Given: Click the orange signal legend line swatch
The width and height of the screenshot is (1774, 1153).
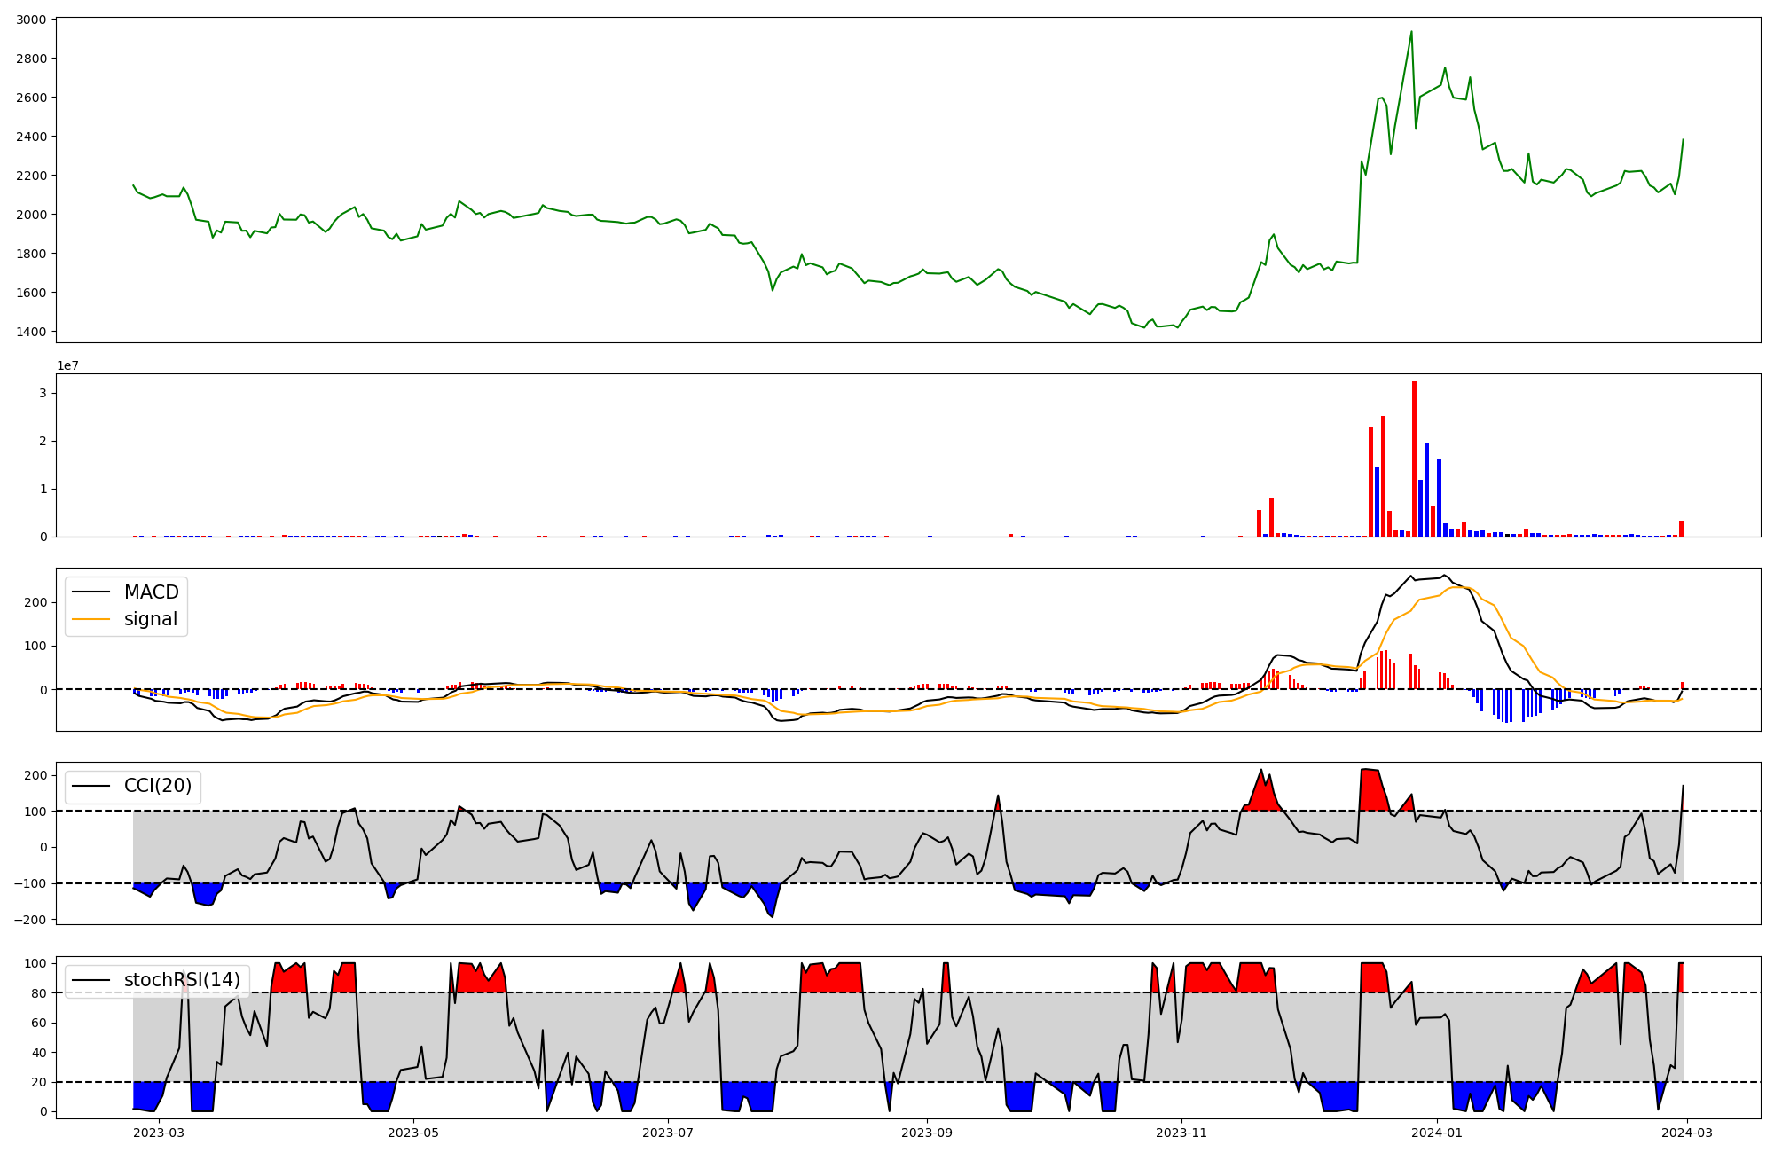Looking at the screenshot, I should click(x=90, y=619).
